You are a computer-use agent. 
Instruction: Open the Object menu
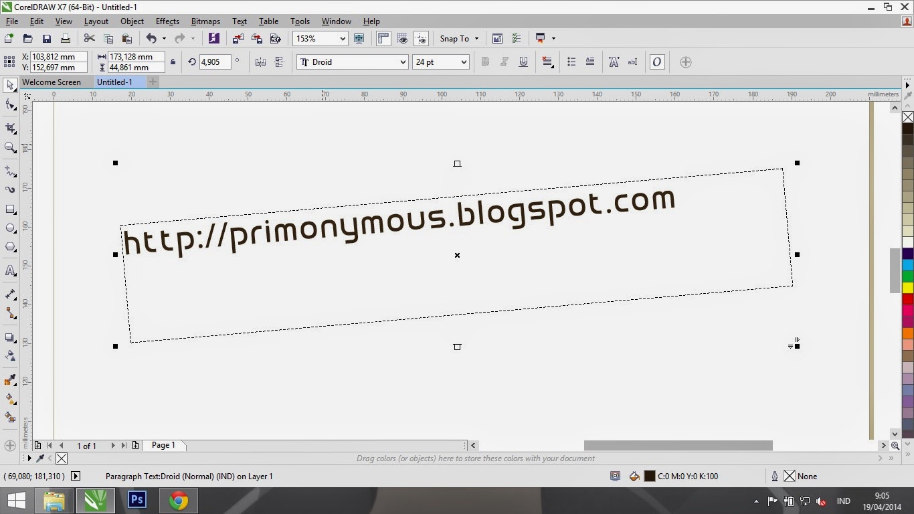(132, 21)
